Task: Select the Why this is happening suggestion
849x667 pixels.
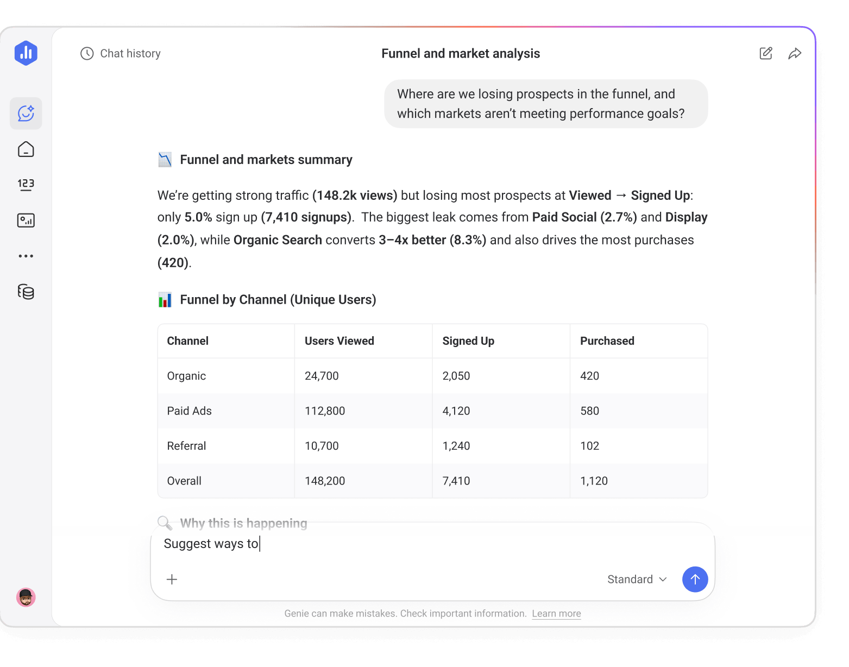Action: pos(243,523)
